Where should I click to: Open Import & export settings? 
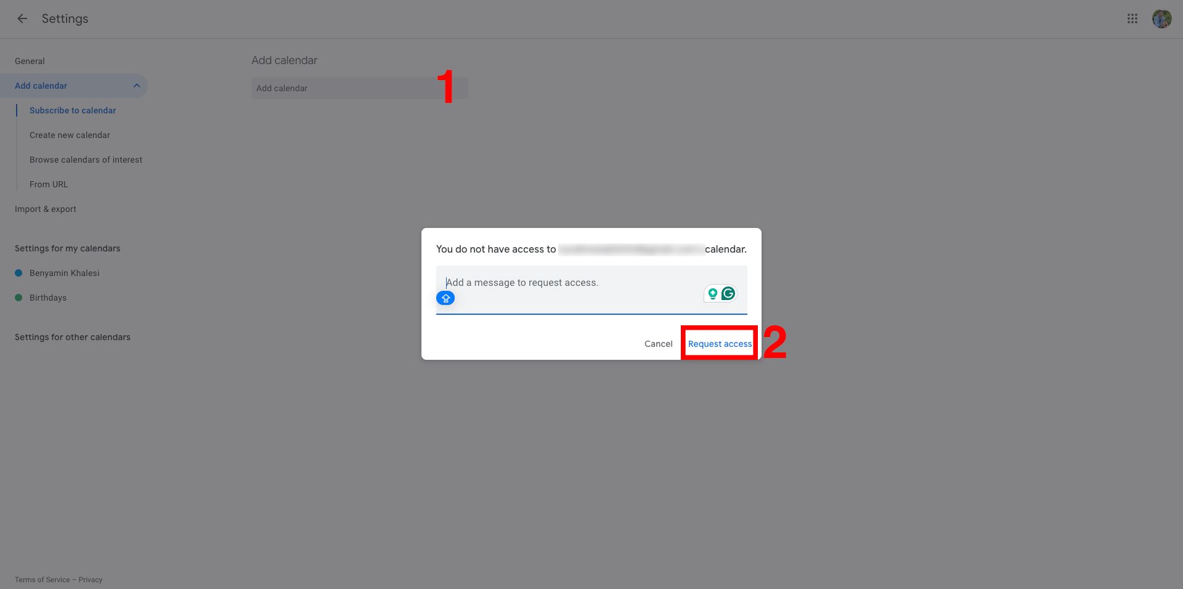[45, 209]
